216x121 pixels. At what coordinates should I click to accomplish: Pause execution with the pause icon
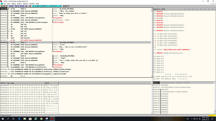click(x=12, y=6)
